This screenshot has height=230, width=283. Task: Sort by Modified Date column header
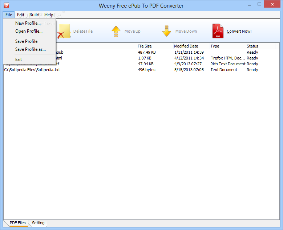(x=191, y=46)
